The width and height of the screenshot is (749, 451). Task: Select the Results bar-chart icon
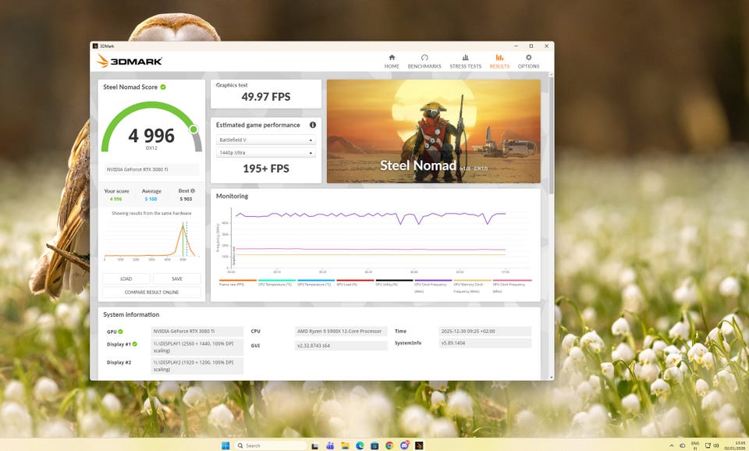[x=499, y=57]
